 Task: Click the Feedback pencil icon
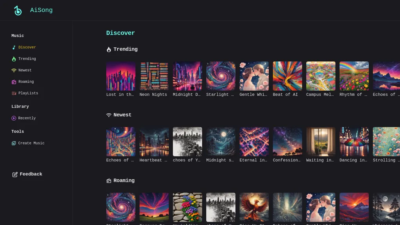[15, 174]
